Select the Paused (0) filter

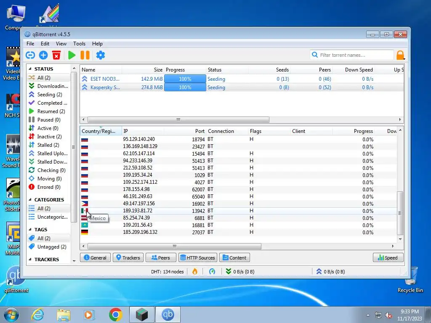[x=49, y=120]
